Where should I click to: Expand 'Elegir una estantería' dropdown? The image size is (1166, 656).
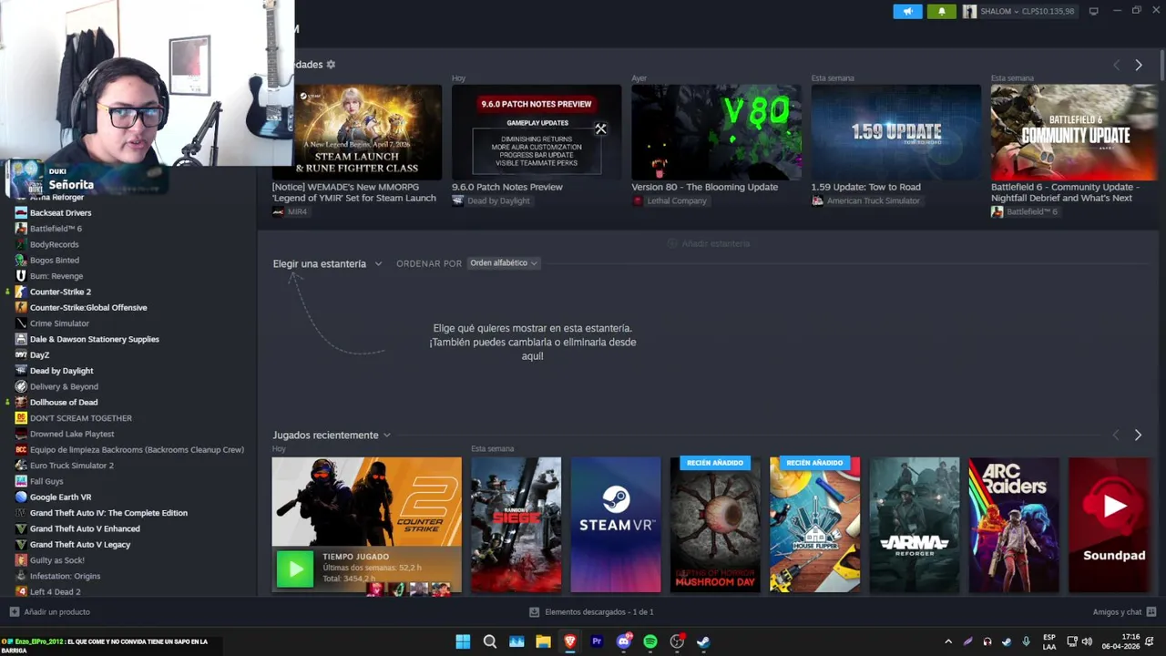coord(327,263)
